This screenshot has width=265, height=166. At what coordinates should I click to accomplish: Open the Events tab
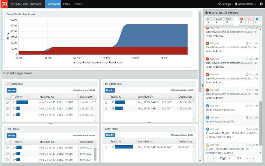(x=78, y=4)
